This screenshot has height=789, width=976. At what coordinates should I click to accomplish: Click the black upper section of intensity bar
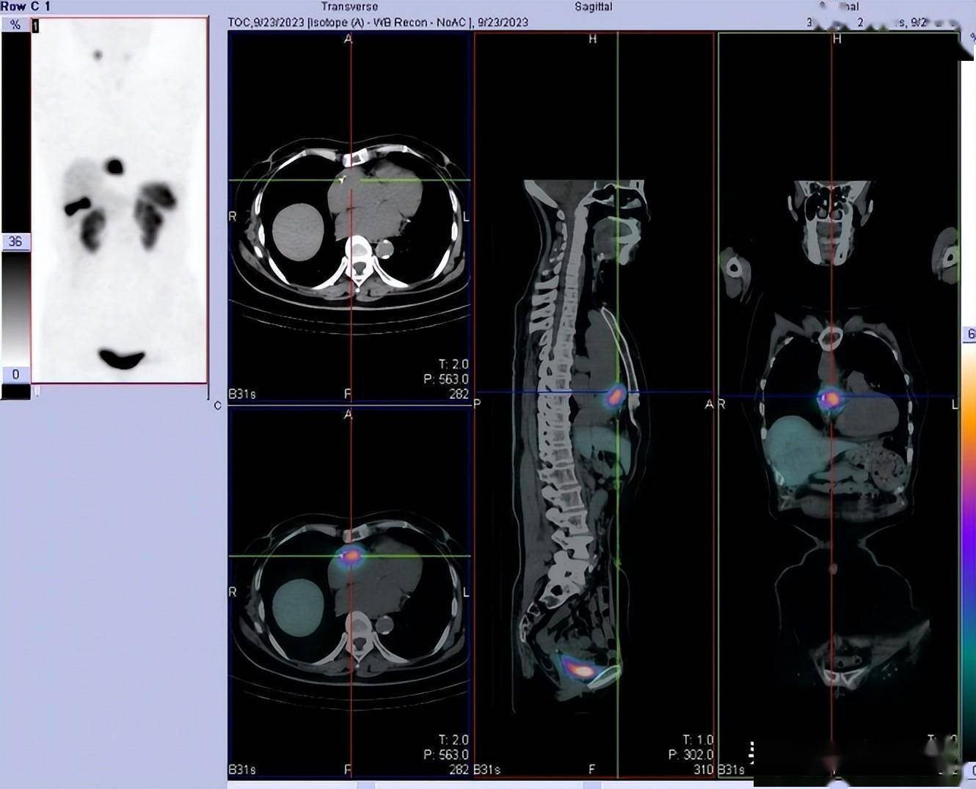(x=15, y=132)
